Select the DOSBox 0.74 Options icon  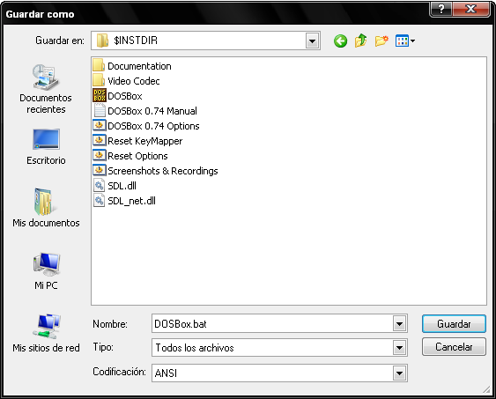[x=100, y=125]
